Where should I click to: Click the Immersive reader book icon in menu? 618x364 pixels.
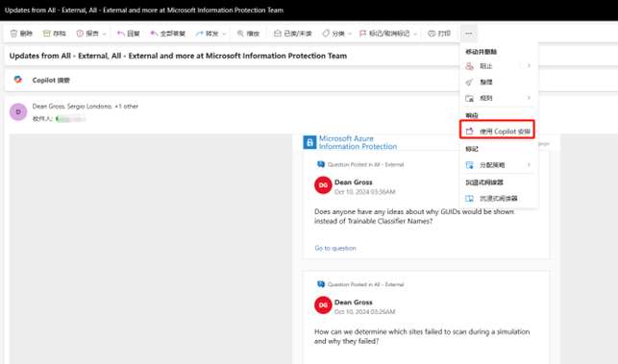(x=469, y=199)
